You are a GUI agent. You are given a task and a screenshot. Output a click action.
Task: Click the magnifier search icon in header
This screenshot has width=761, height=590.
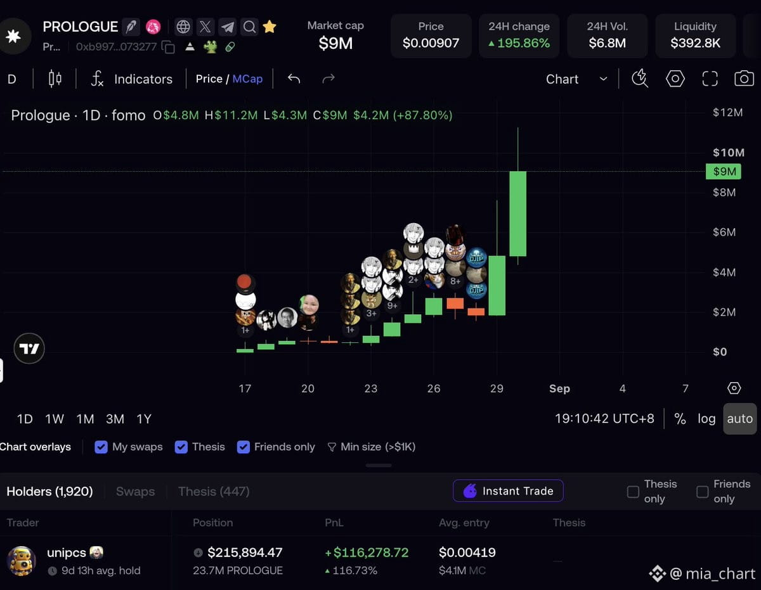(249, 27)
